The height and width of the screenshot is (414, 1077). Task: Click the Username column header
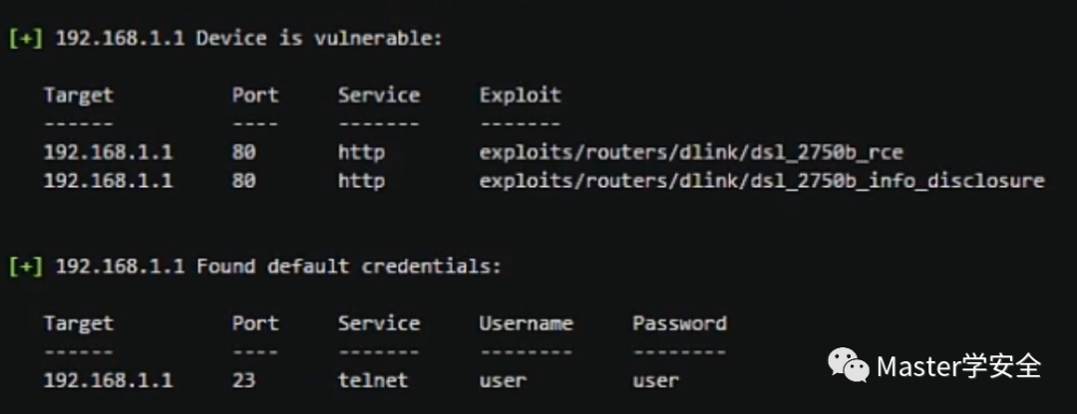pos(527,322)
